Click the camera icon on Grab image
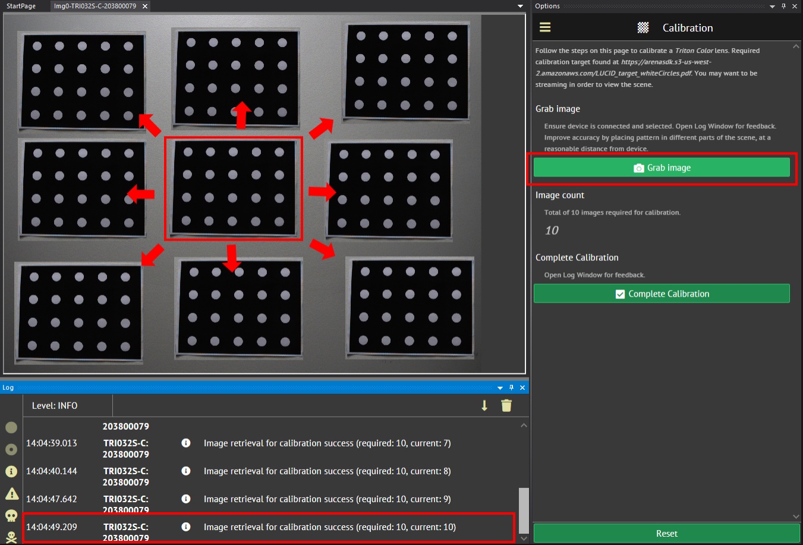The height and width of the screenshot is (545, 803). click(638, 168)
